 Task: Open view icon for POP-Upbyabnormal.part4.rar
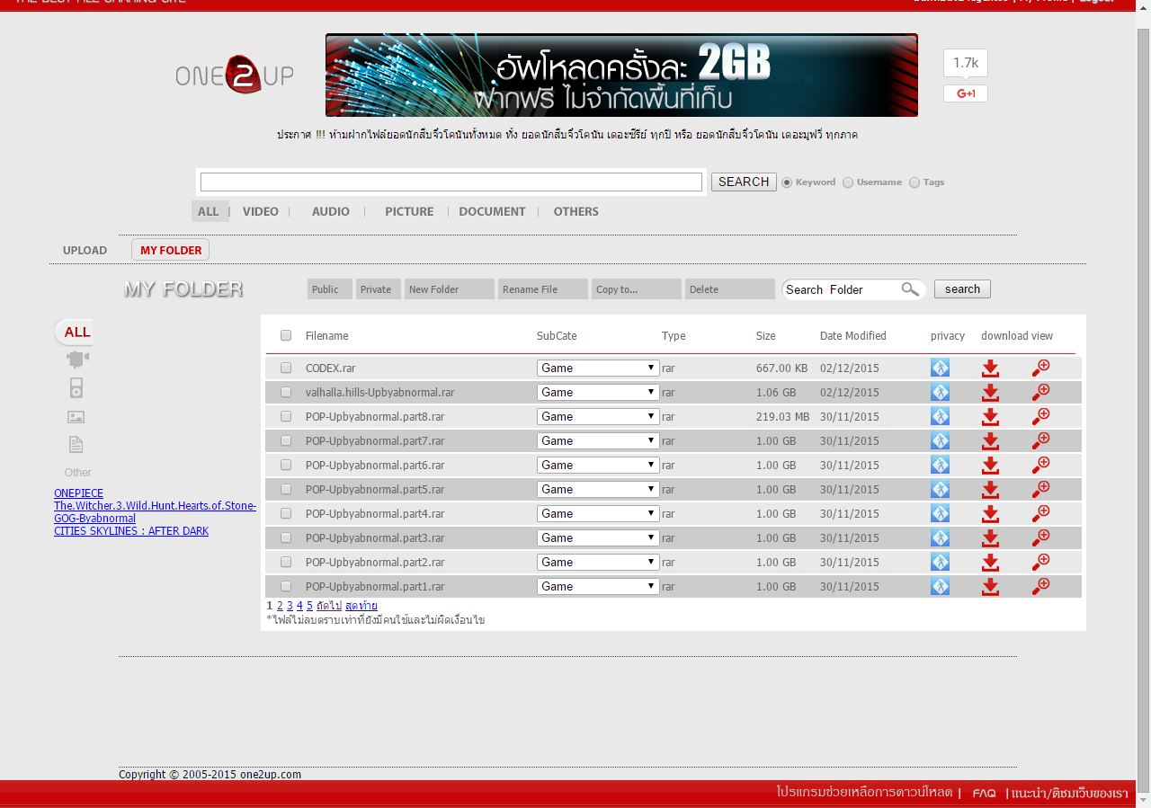tap(1040, 513)
